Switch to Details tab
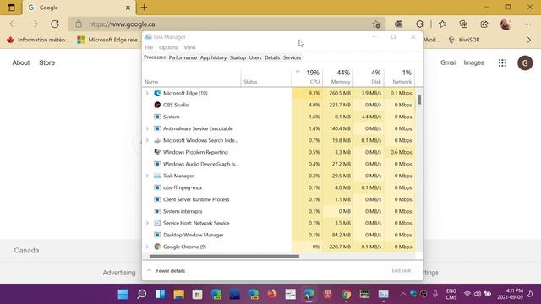The height and width of the screenshot is (304, 541). [x=272, y=57]
